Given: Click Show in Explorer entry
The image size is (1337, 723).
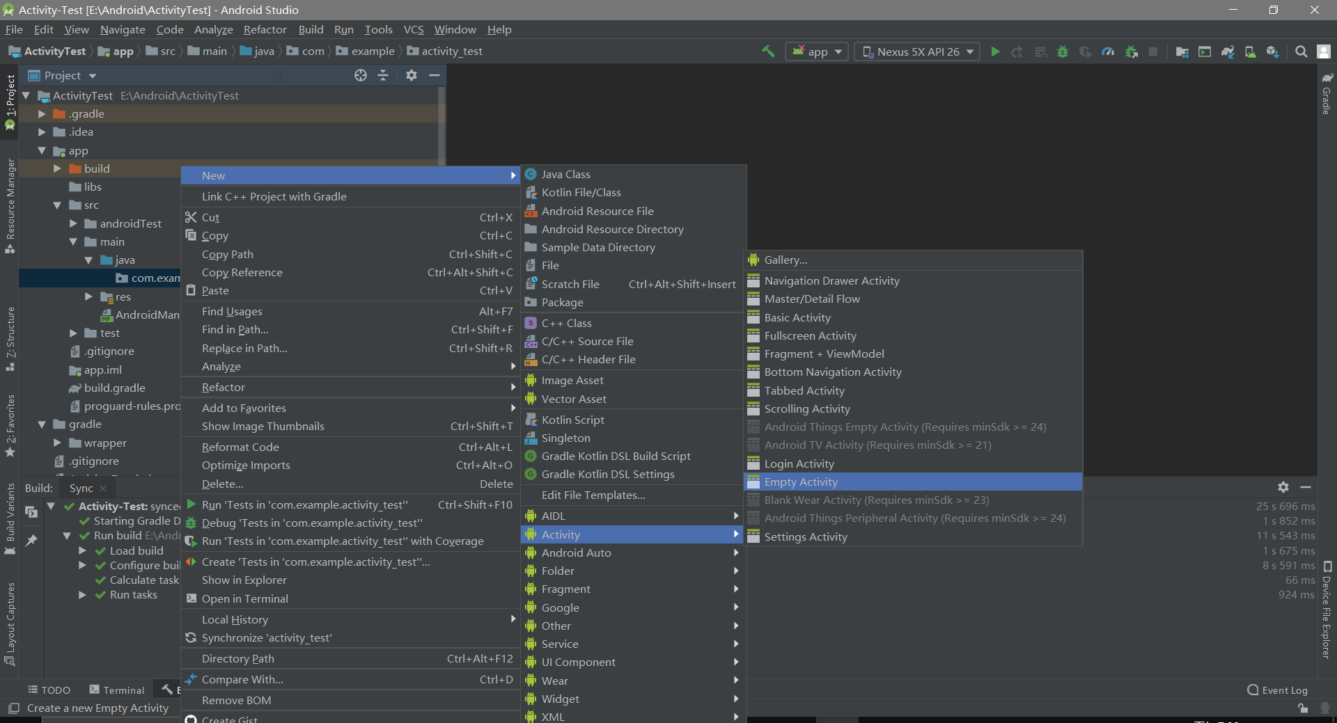Looking at the screenshot, I should tap(350, 580).
